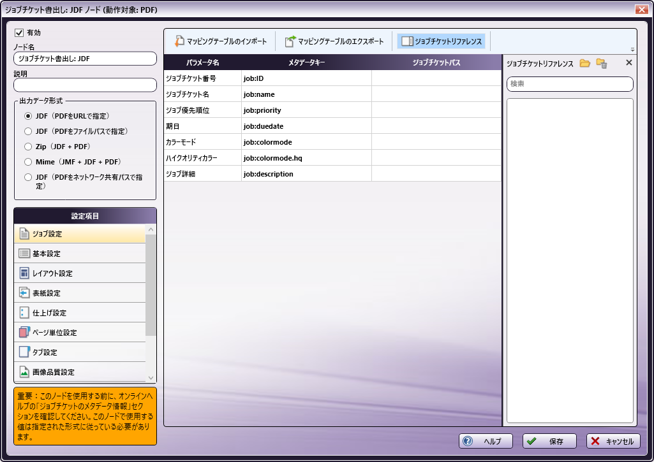The width and height of the screenshot is (654, 462).
Task: Click the job:priority metadata key cell
Action: coord(306,110)
